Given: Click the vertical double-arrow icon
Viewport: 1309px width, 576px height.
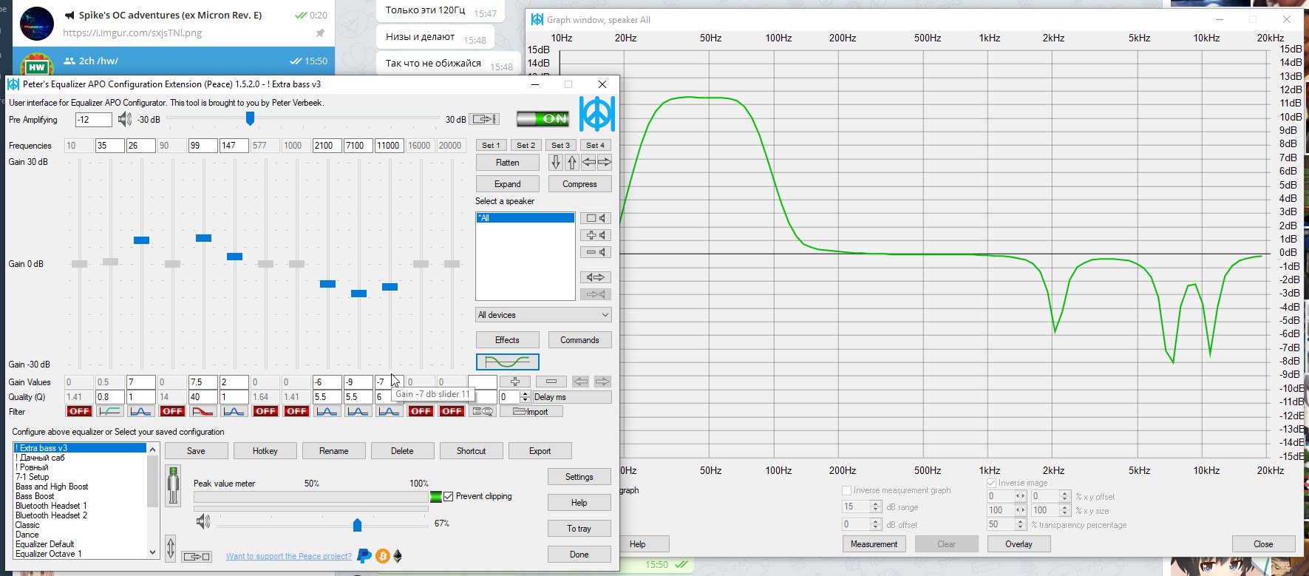Looking at the screenshot, I should tap(171, 549).
